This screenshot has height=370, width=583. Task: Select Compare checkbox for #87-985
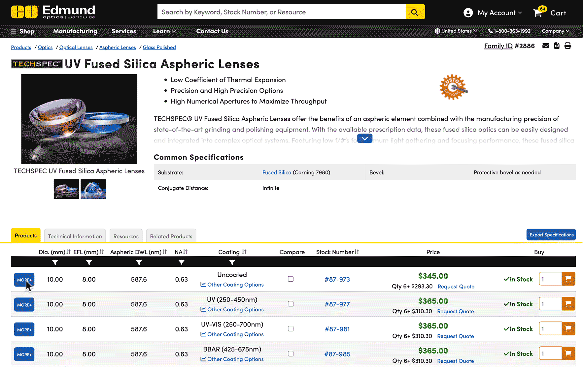click(291, 354)
